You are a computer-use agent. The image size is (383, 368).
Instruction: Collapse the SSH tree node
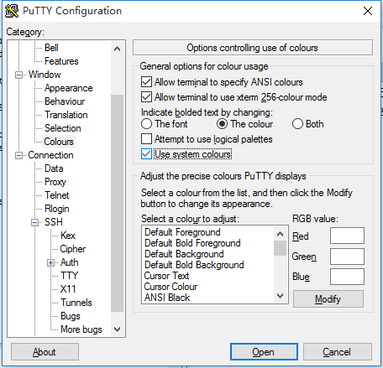35,222
